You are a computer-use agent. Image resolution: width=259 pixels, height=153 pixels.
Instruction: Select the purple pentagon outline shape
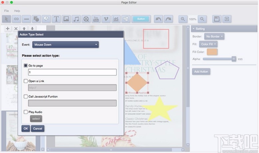(167, 70)
